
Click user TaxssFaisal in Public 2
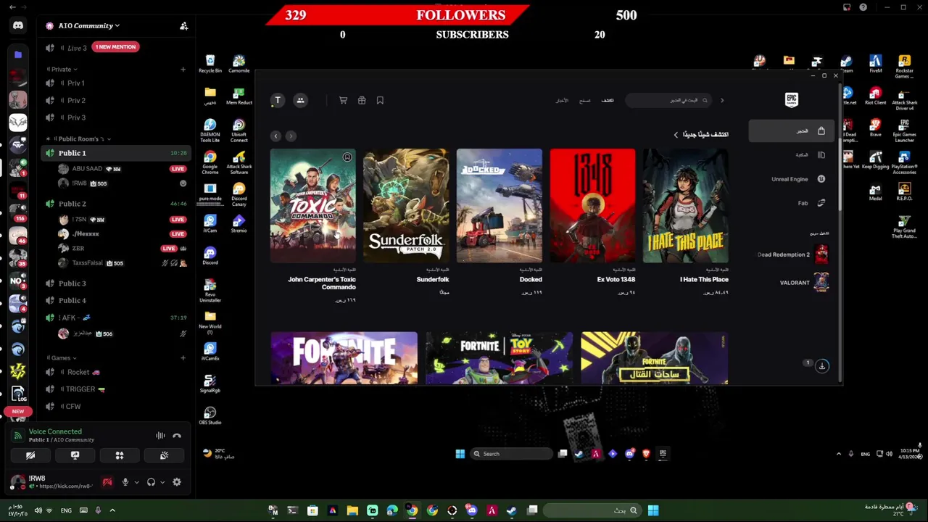tap(87, 263)
